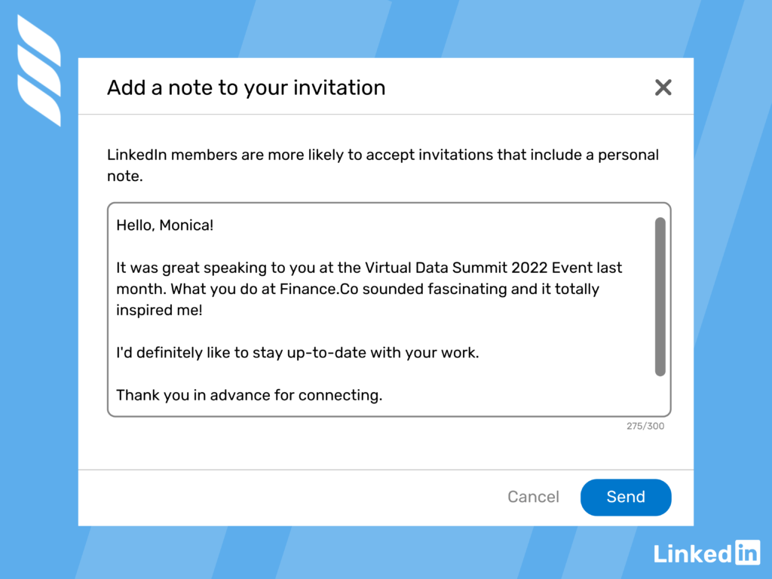Click the 275/300 character counter
This screenshot has height=579, width=772.
click(645, 426)
